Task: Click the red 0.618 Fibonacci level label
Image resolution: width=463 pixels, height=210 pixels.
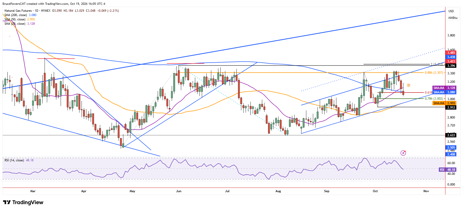Action: click(x=428, y=93)
